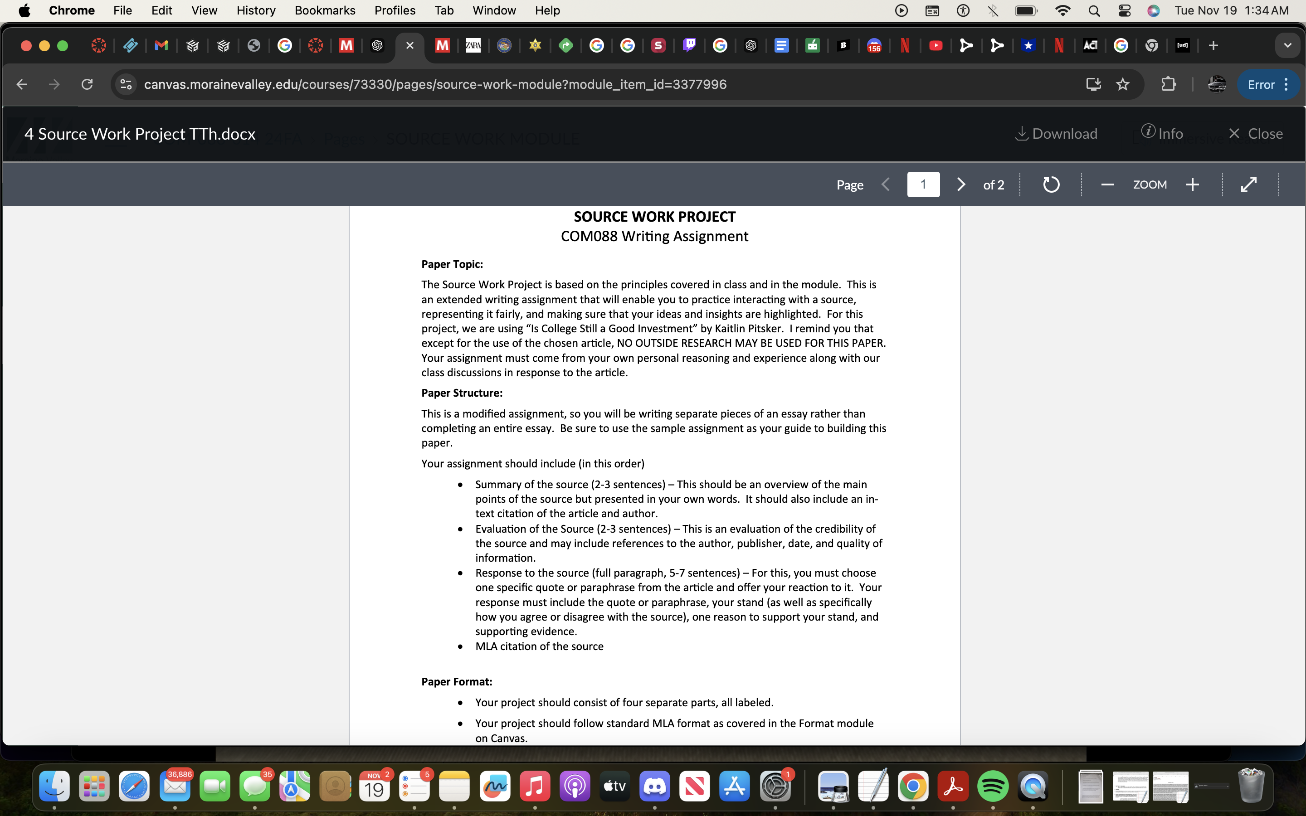Open the Wi-Fi status menu
The image size is (1306, 816).
tap(1062, 10)
